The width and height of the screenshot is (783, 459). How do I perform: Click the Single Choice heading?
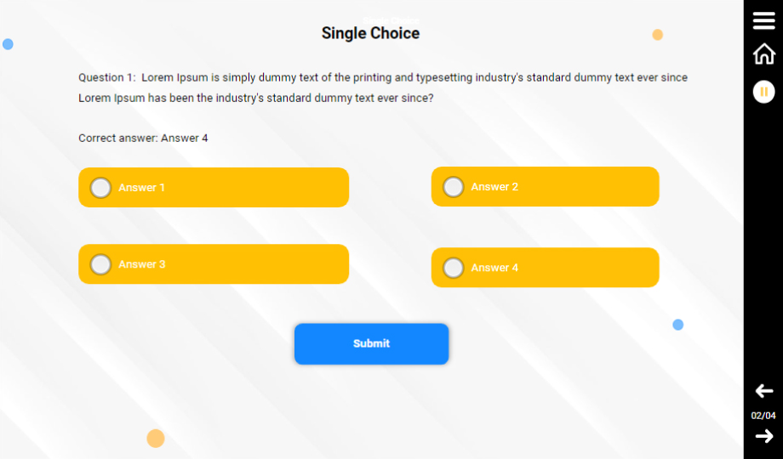coord(370,33)
